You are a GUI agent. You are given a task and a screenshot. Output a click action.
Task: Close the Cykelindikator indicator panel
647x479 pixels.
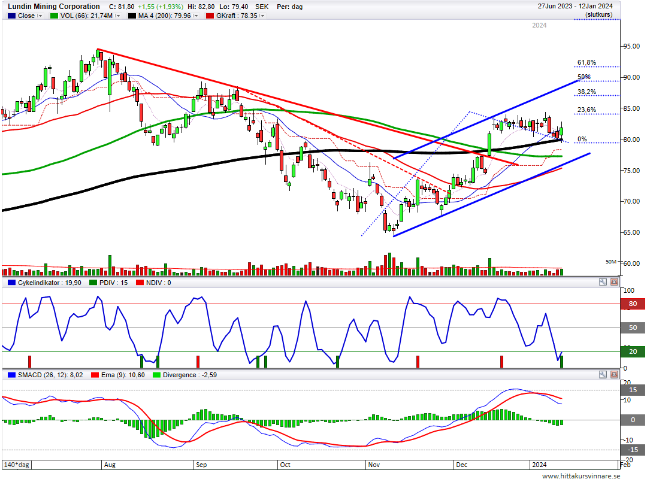click(614, 282)
